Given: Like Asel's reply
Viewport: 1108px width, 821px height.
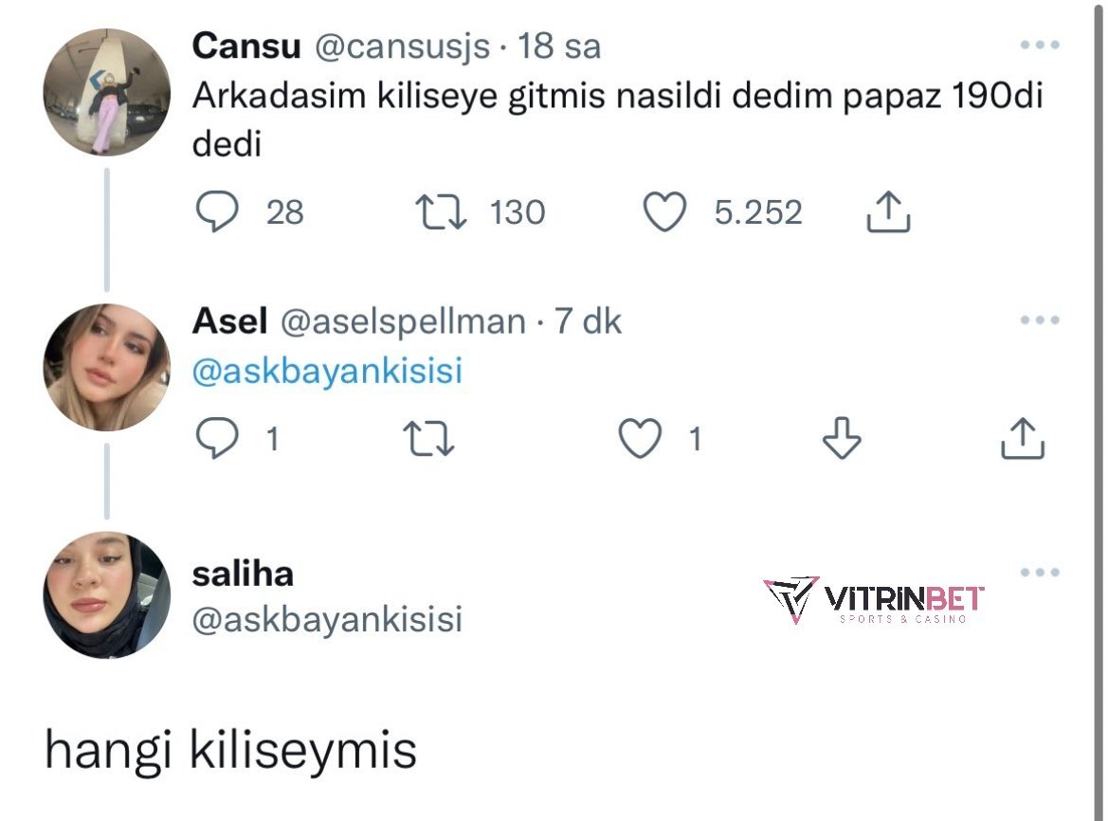Looking at the screenshot, I should [x=640, y=439].
